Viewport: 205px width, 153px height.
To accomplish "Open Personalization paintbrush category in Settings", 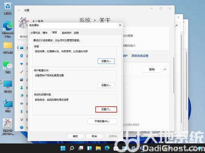I will pyautogui.click(x=22, y=72).
